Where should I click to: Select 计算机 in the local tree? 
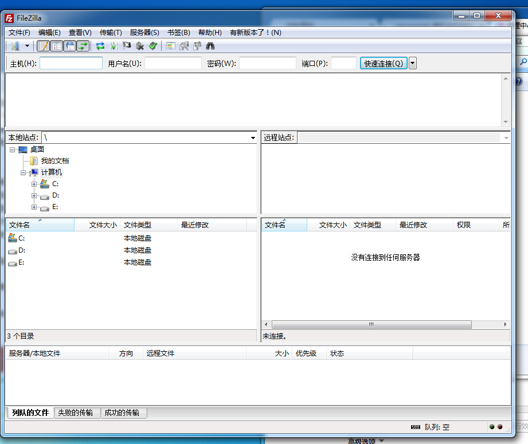pos(52,172)
